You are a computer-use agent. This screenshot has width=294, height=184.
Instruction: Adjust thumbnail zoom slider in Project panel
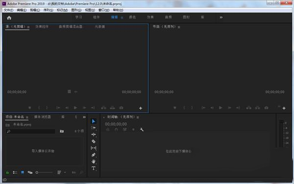pos(44,172)
